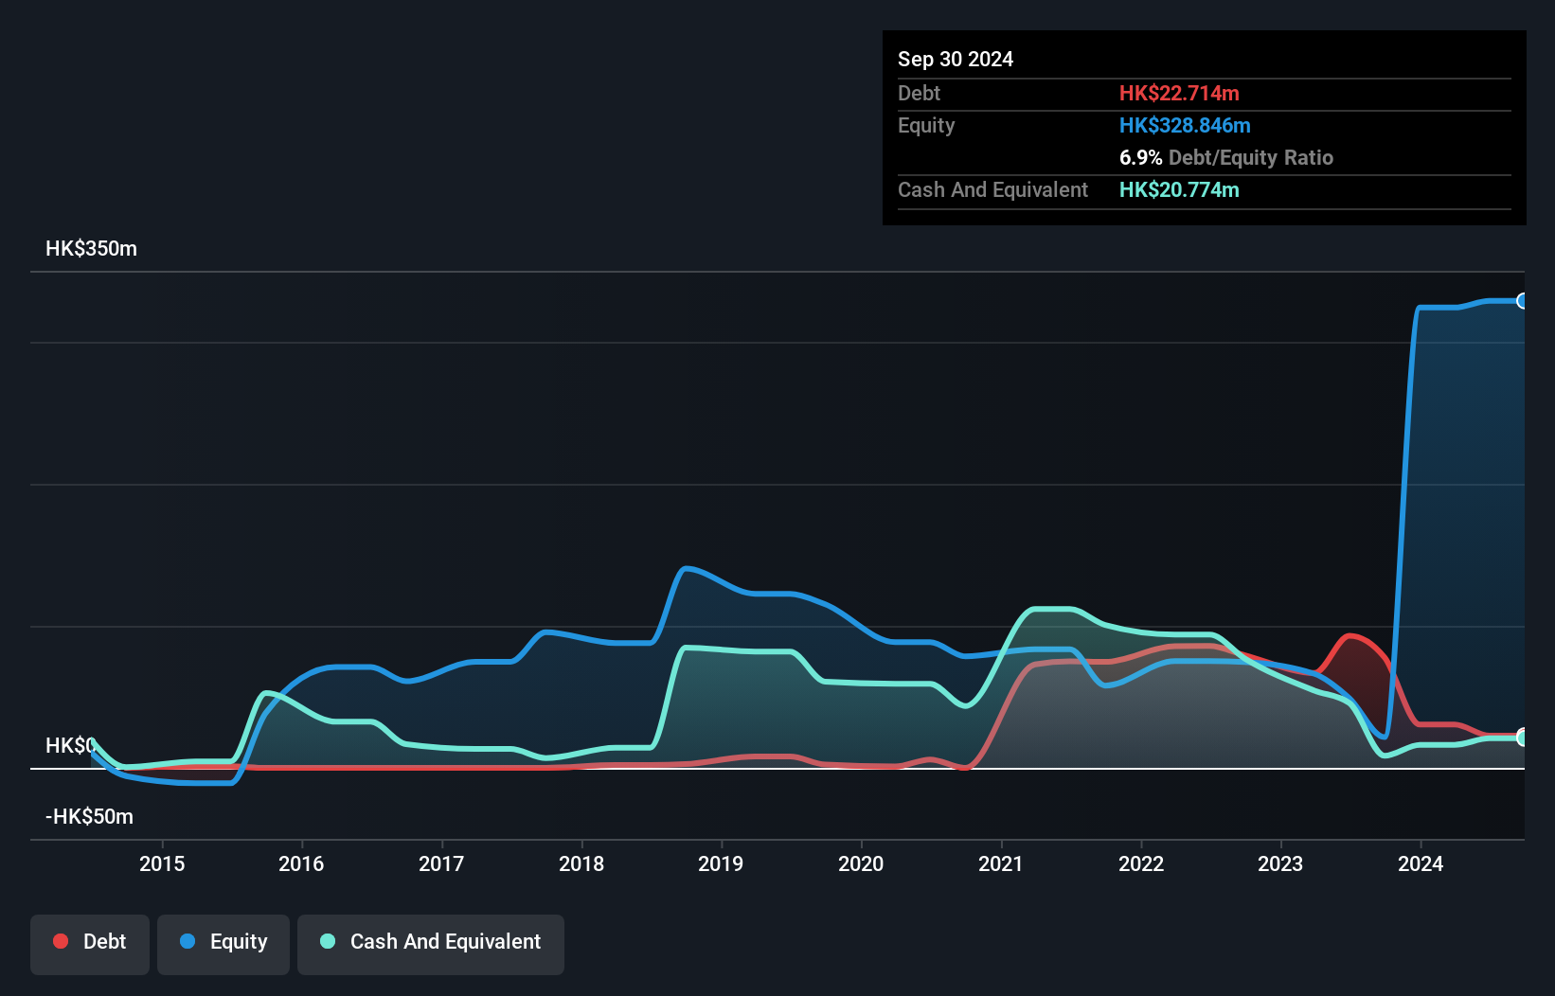This screenshot has height=996, width=1555.
Task: Click the 2017 x-axis label
Action: [441, 863]
